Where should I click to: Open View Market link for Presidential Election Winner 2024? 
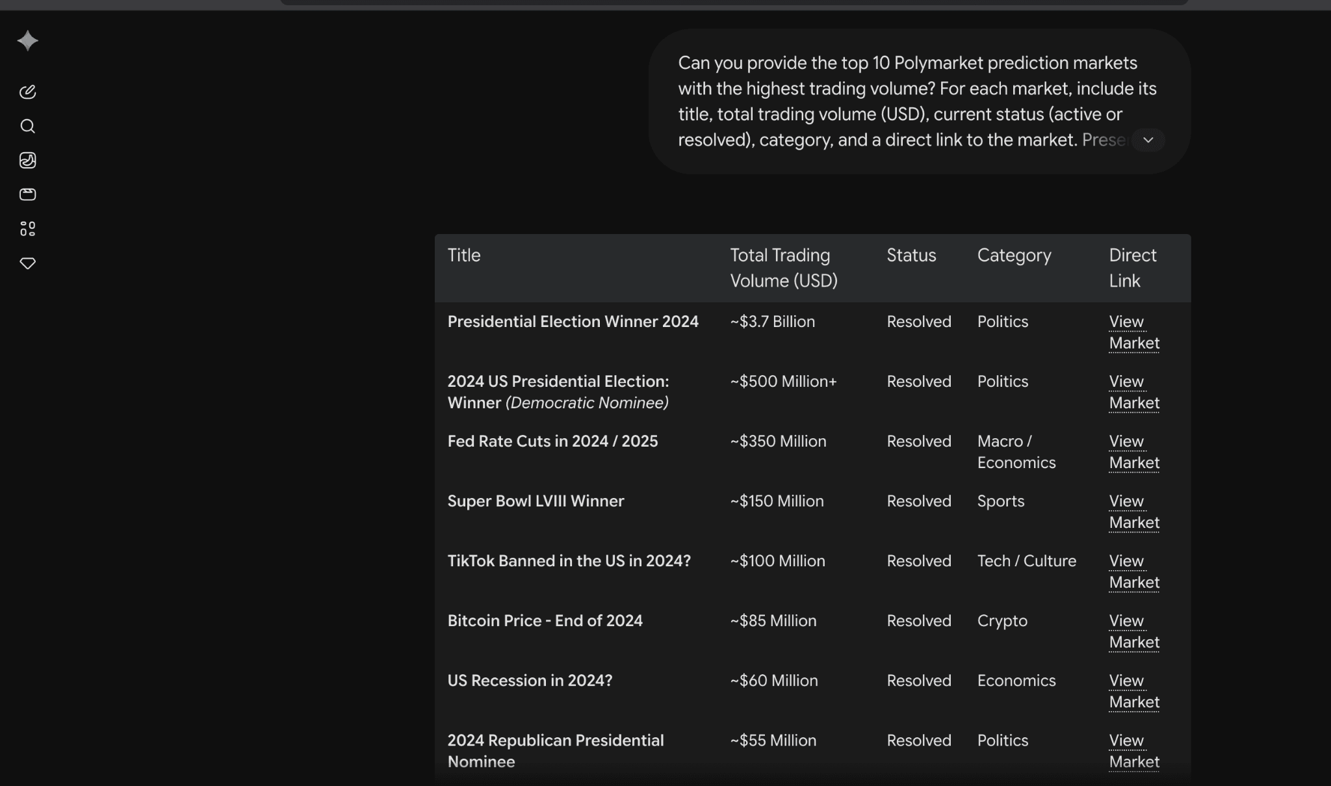tap(1134, 332)
